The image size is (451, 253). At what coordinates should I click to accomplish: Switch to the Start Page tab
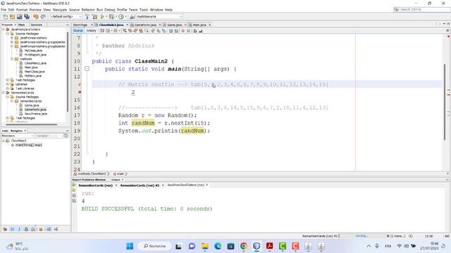point(80,25)
